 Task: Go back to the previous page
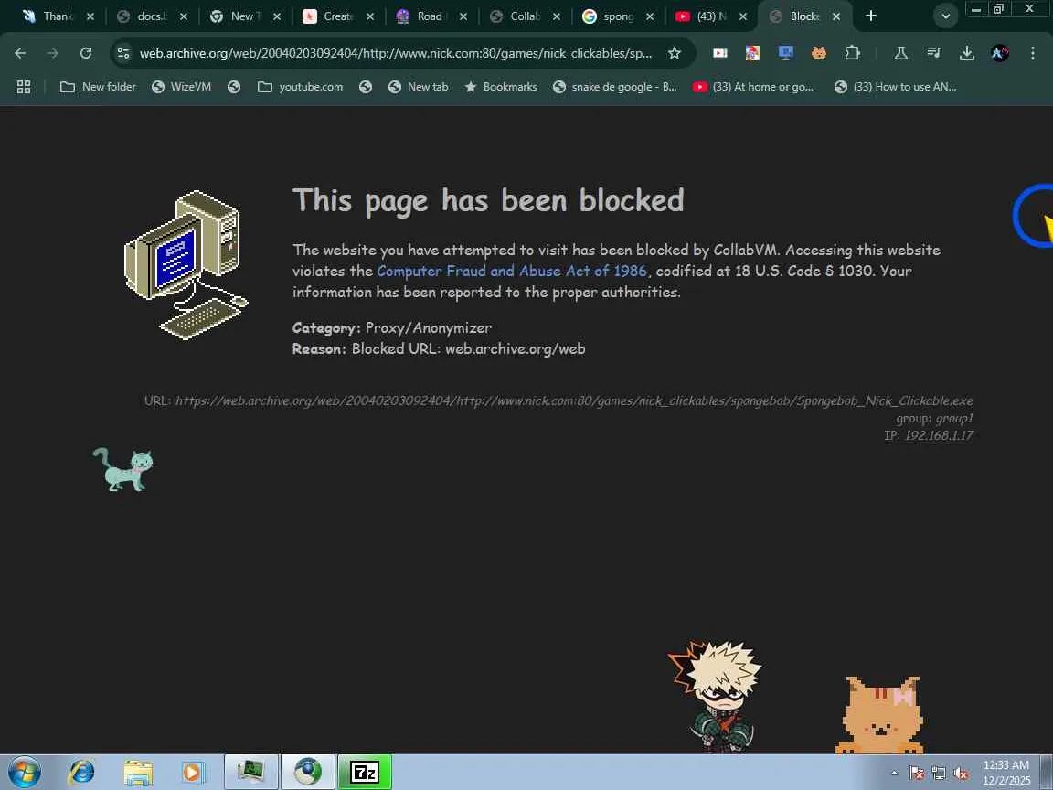tap(20, 53)
